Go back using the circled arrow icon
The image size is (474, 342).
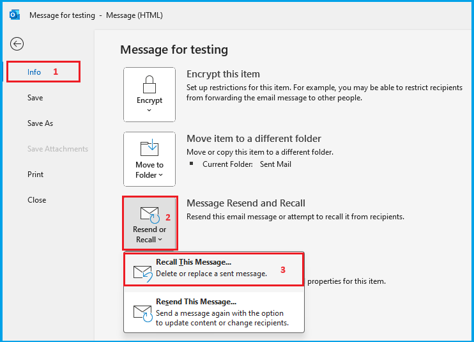pos(17,43)
